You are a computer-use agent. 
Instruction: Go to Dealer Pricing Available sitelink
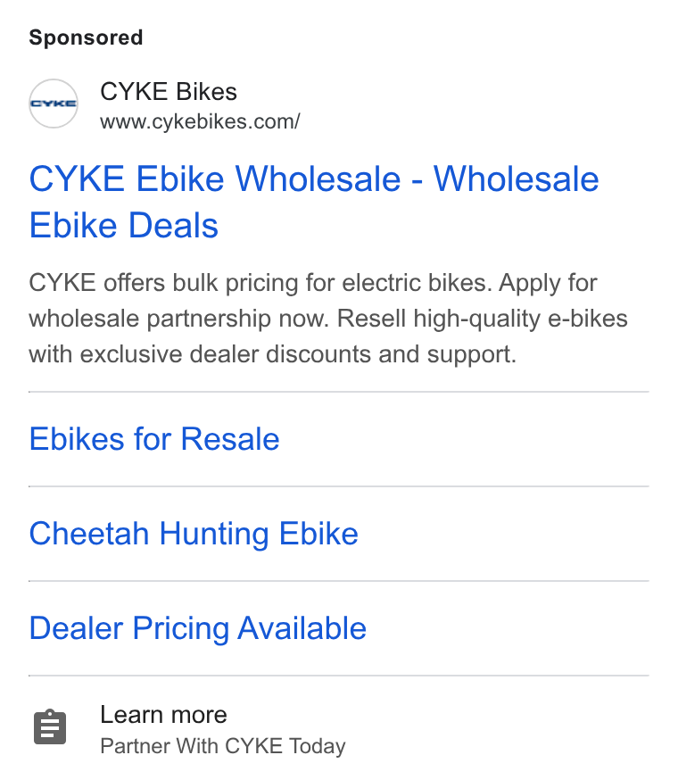pos(197,628)
